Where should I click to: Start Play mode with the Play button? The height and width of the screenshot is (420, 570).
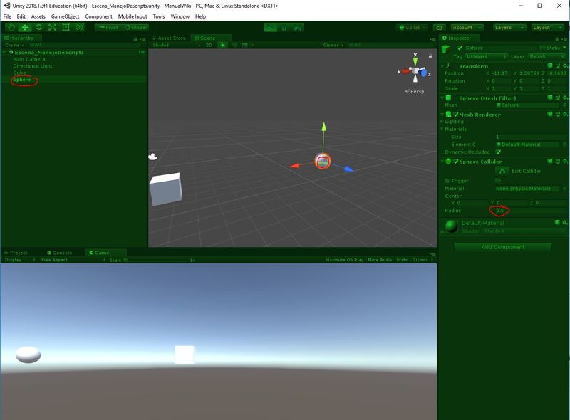271,28
